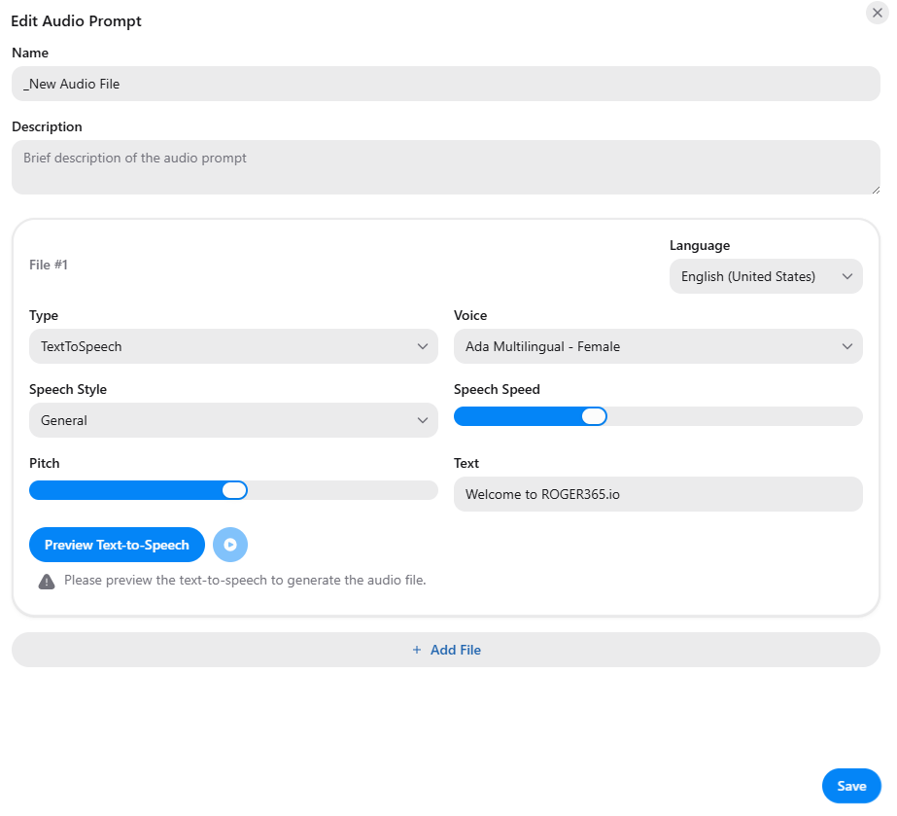The image size is (897, 816).
Task: Close the Edit Audio Prompt dialog
Action: (x=877, y=13)
